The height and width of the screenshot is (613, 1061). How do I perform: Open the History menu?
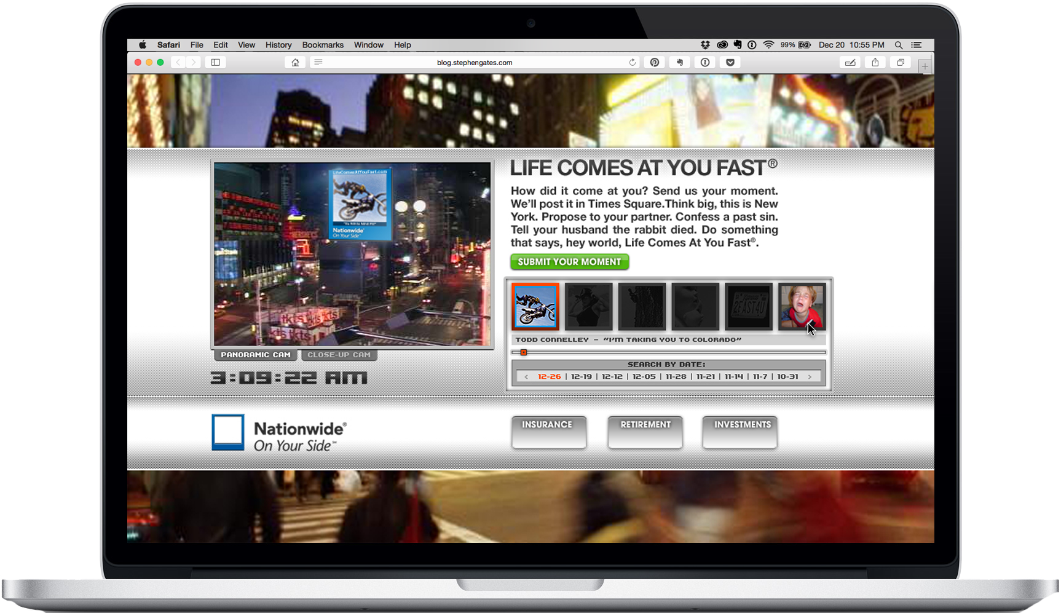click(278, 45)
